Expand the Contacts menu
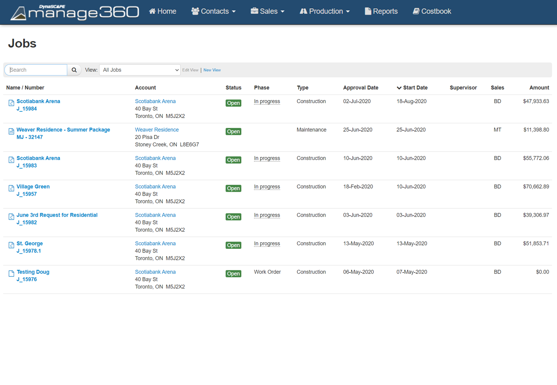The image size is (557, 385). tap(213, 12)
